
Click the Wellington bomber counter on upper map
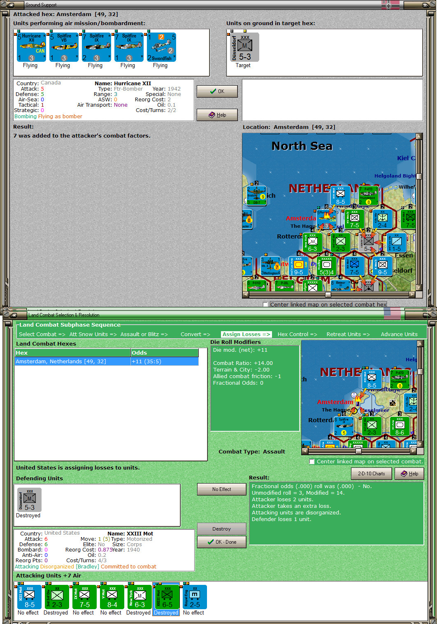(271, 266)
